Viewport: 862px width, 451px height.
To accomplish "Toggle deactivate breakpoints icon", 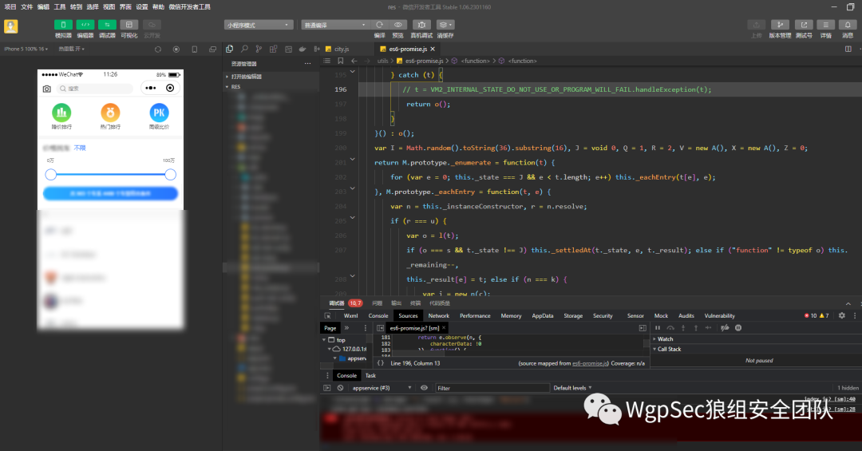I will click(x=725, y=328).
